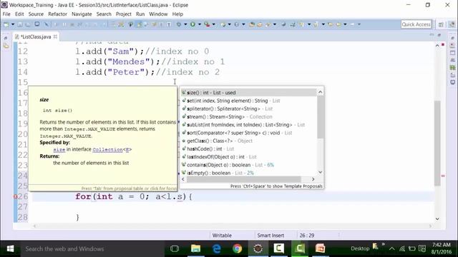Click the 'Search the web and Windows' box
This screenshot has height=257, width=458.
tap(92, 249)
